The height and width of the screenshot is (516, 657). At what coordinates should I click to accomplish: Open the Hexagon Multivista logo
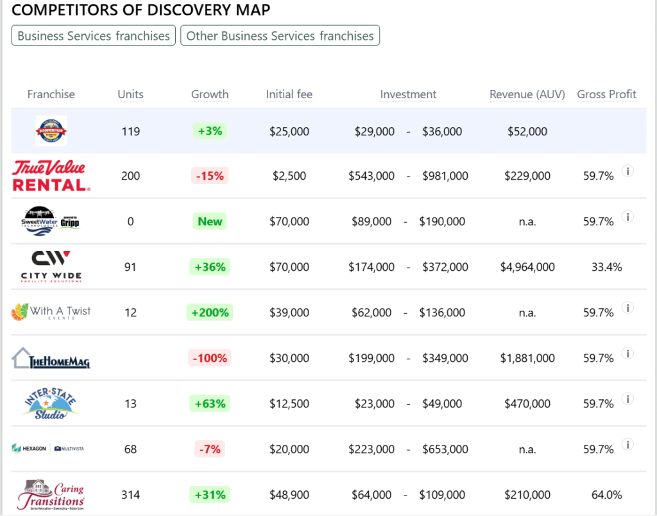coord(47,449)
